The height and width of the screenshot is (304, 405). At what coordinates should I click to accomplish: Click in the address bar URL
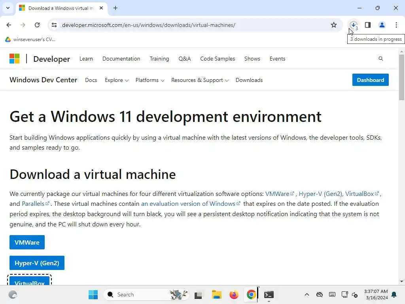tap(149, 25)
